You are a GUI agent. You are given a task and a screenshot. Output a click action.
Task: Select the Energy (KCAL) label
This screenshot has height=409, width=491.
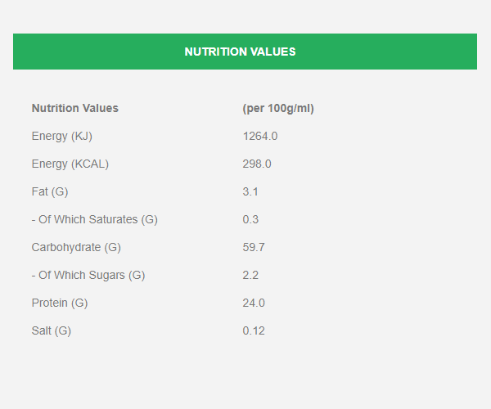(70, 164)
